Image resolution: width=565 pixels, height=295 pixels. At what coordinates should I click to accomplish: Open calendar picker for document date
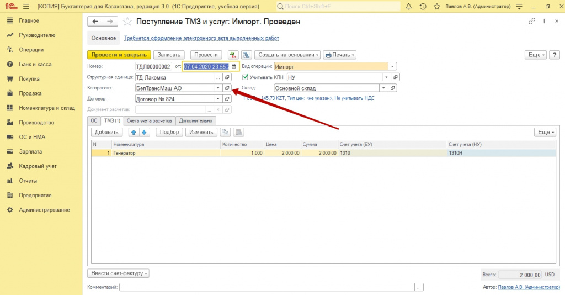(234, 66)
